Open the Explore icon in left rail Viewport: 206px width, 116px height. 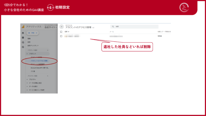23,42
